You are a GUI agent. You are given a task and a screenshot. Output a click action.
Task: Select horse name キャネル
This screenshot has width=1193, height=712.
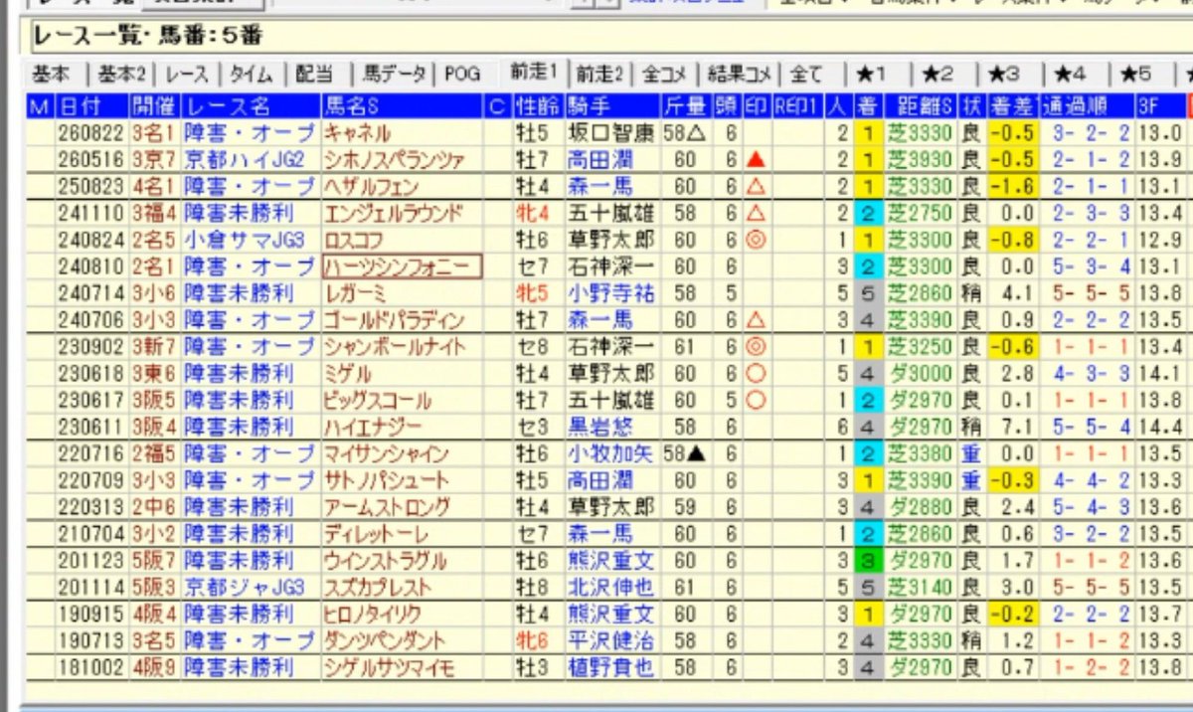(358, 133)
